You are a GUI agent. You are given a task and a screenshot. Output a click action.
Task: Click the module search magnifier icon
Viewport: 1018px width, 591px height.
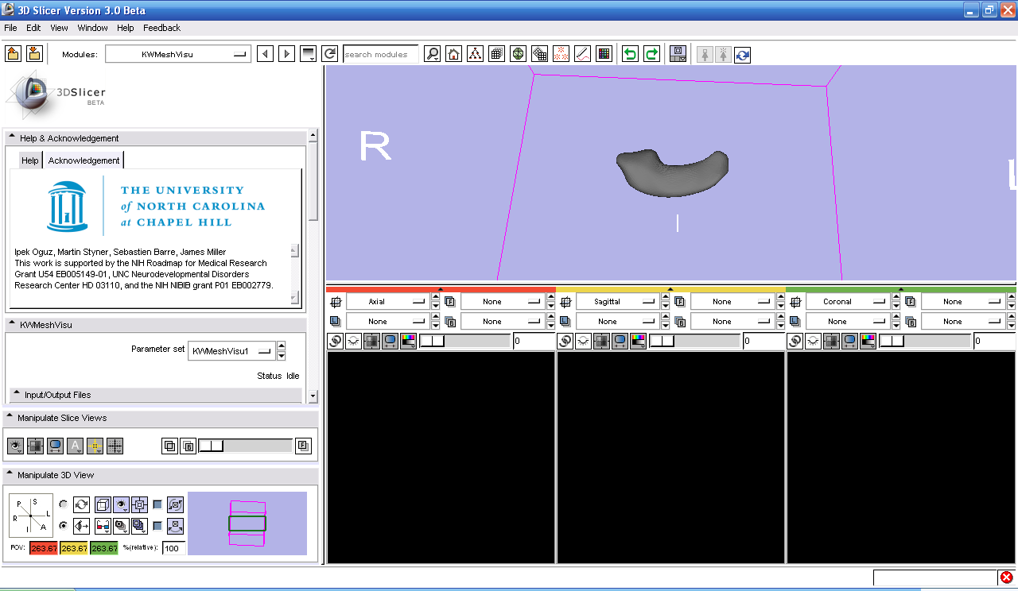pos(432,54)
